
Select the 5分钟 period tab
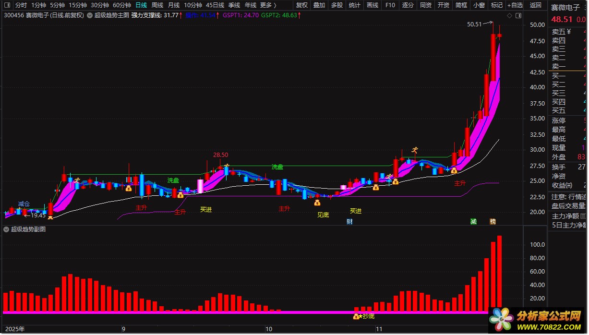pyautogui.click(x=57, y=5)
